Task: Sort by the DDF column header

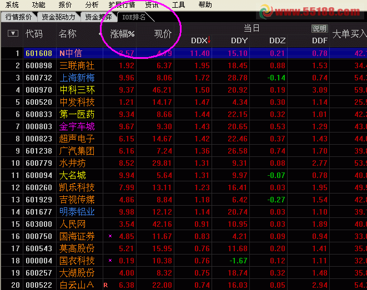Action: [x=320, y=40]
